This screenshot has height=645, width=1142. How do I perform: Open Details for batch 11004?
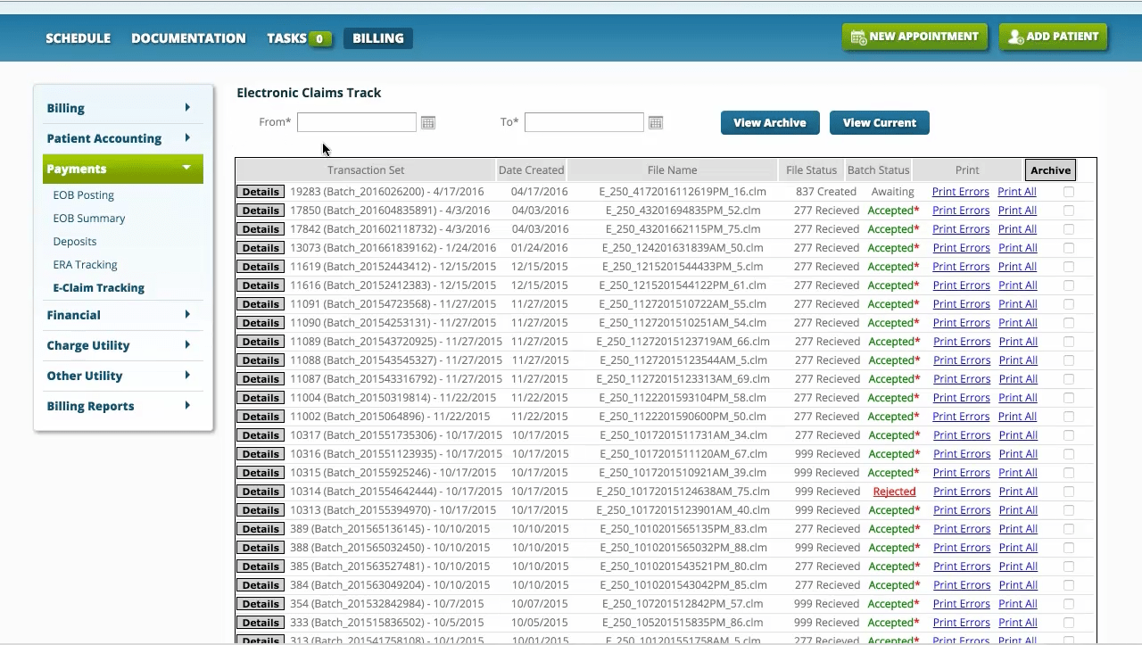pyautogui.click(x=261, y=398)
